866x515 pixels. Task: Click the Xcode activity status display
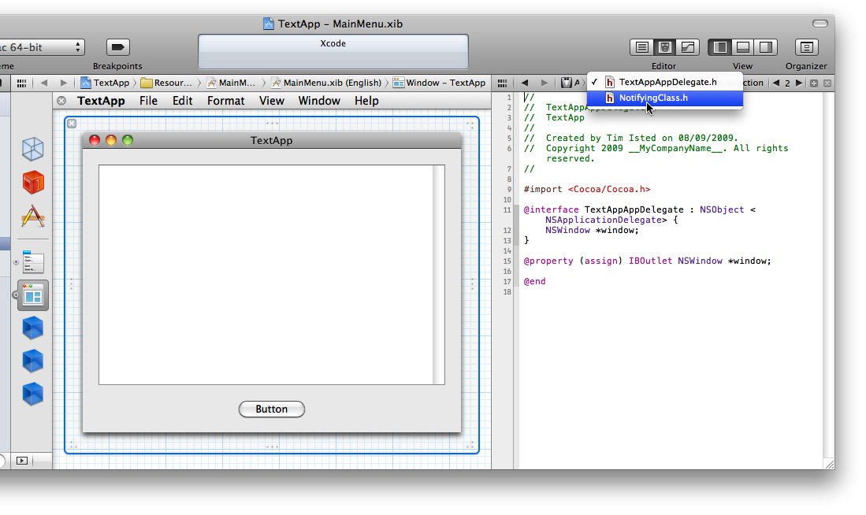(333, 52)
